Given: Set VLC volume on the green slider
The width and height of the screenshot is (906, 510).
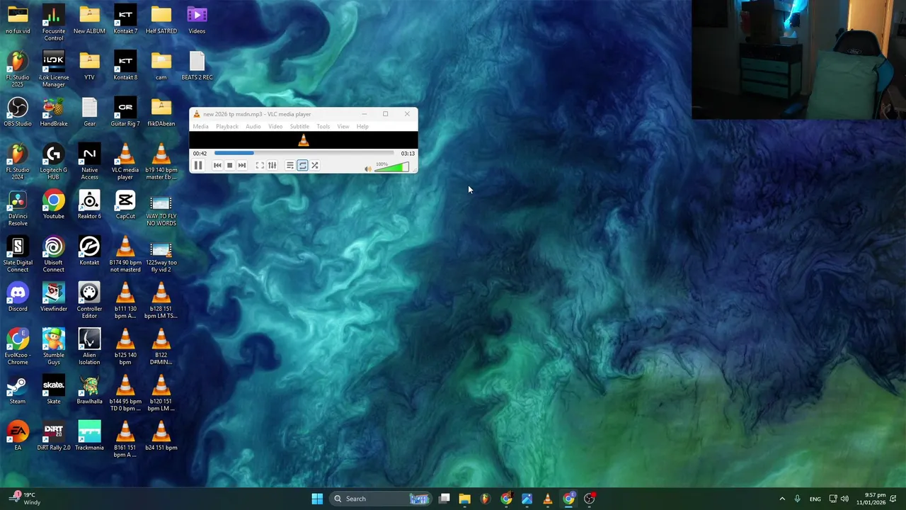Looking at the screenshot, I should pyautogui.click(x=391, y=167).
